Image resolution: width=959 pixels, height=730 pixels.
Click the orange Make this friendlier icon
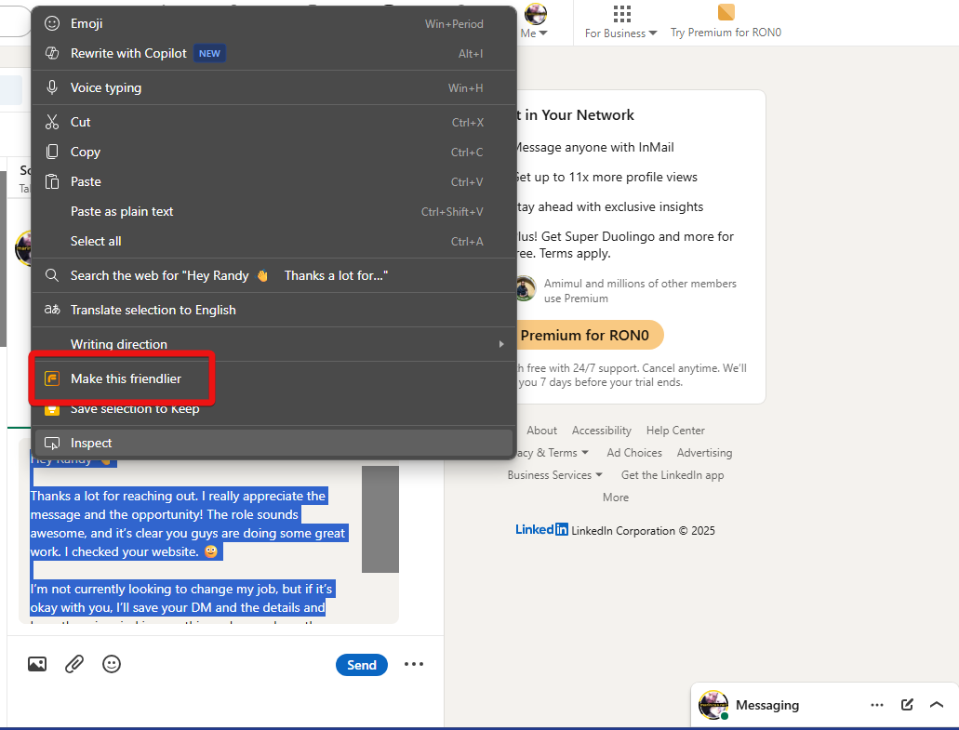pyautogui.click(x=52, y=379)
